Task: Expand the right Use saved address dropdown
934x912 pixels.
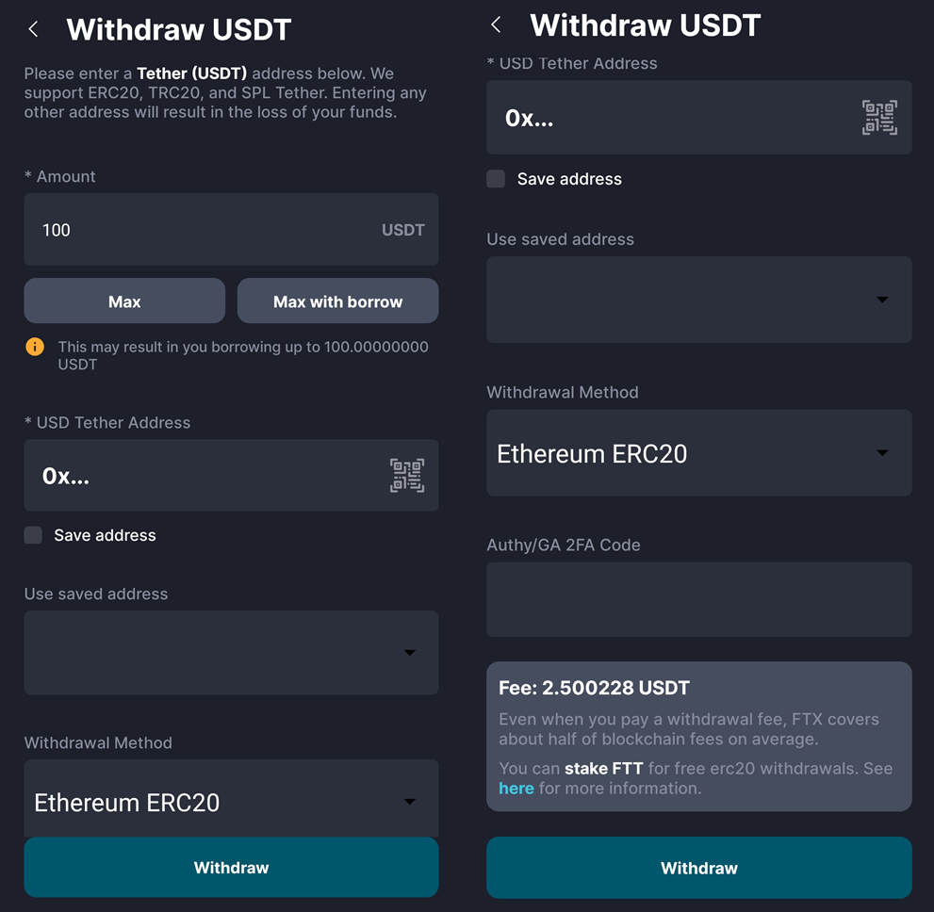Action: pyautogui.click(x=698, y=300)
